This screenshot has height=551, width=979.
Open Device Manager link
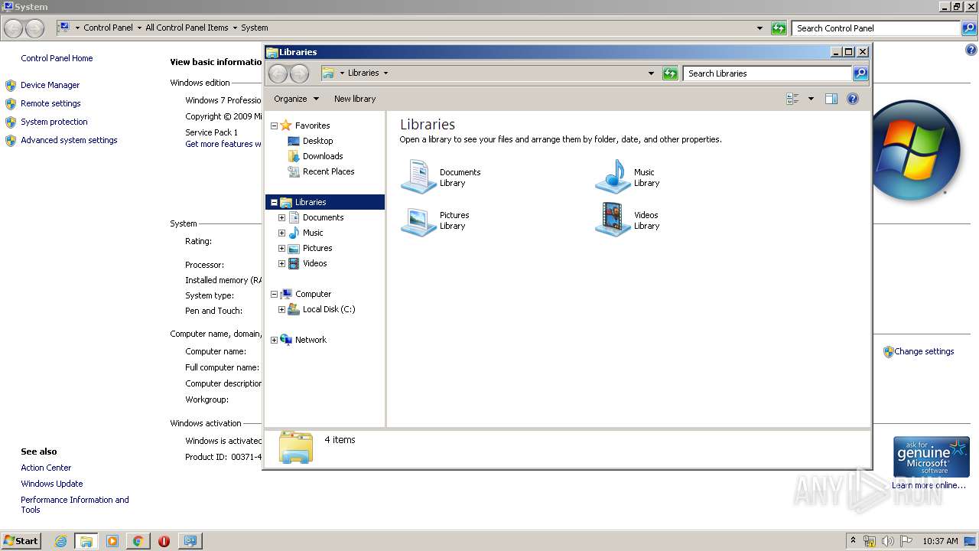point(50,85)
